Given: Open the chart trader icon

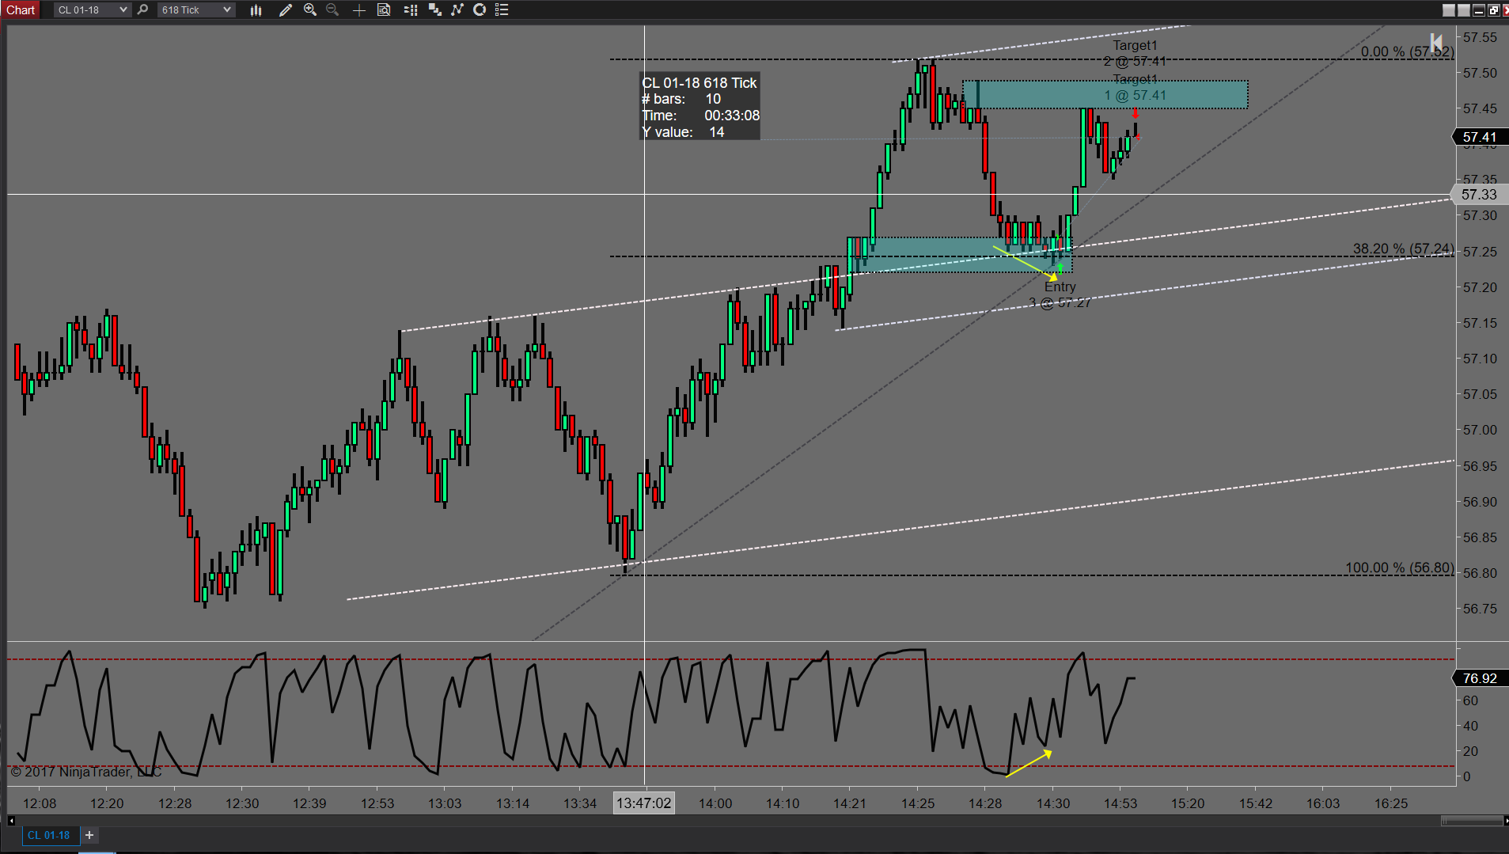Looking at the screenshot, I should coord(411,9).
